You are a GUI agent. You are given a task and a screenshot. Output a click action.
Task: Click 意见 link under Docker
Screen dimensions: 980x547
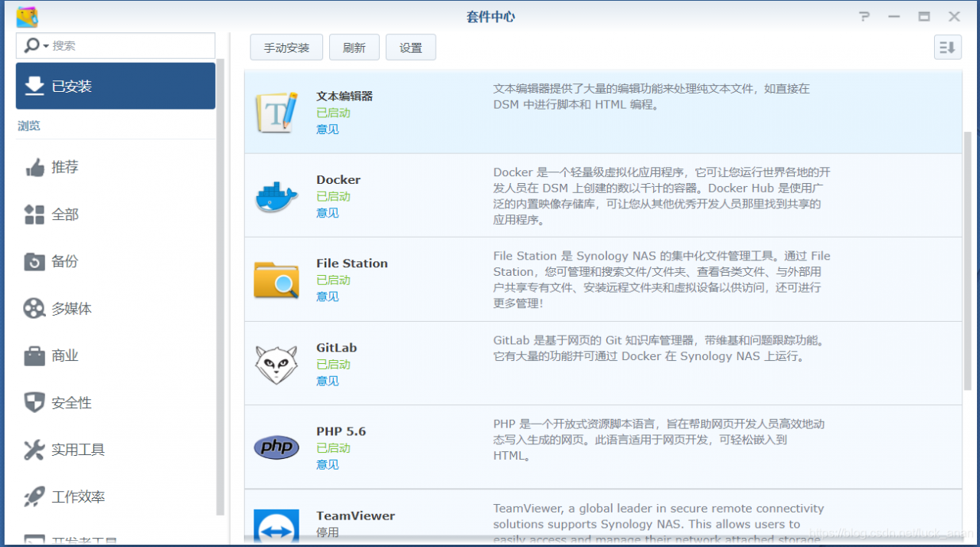(328, 213)
